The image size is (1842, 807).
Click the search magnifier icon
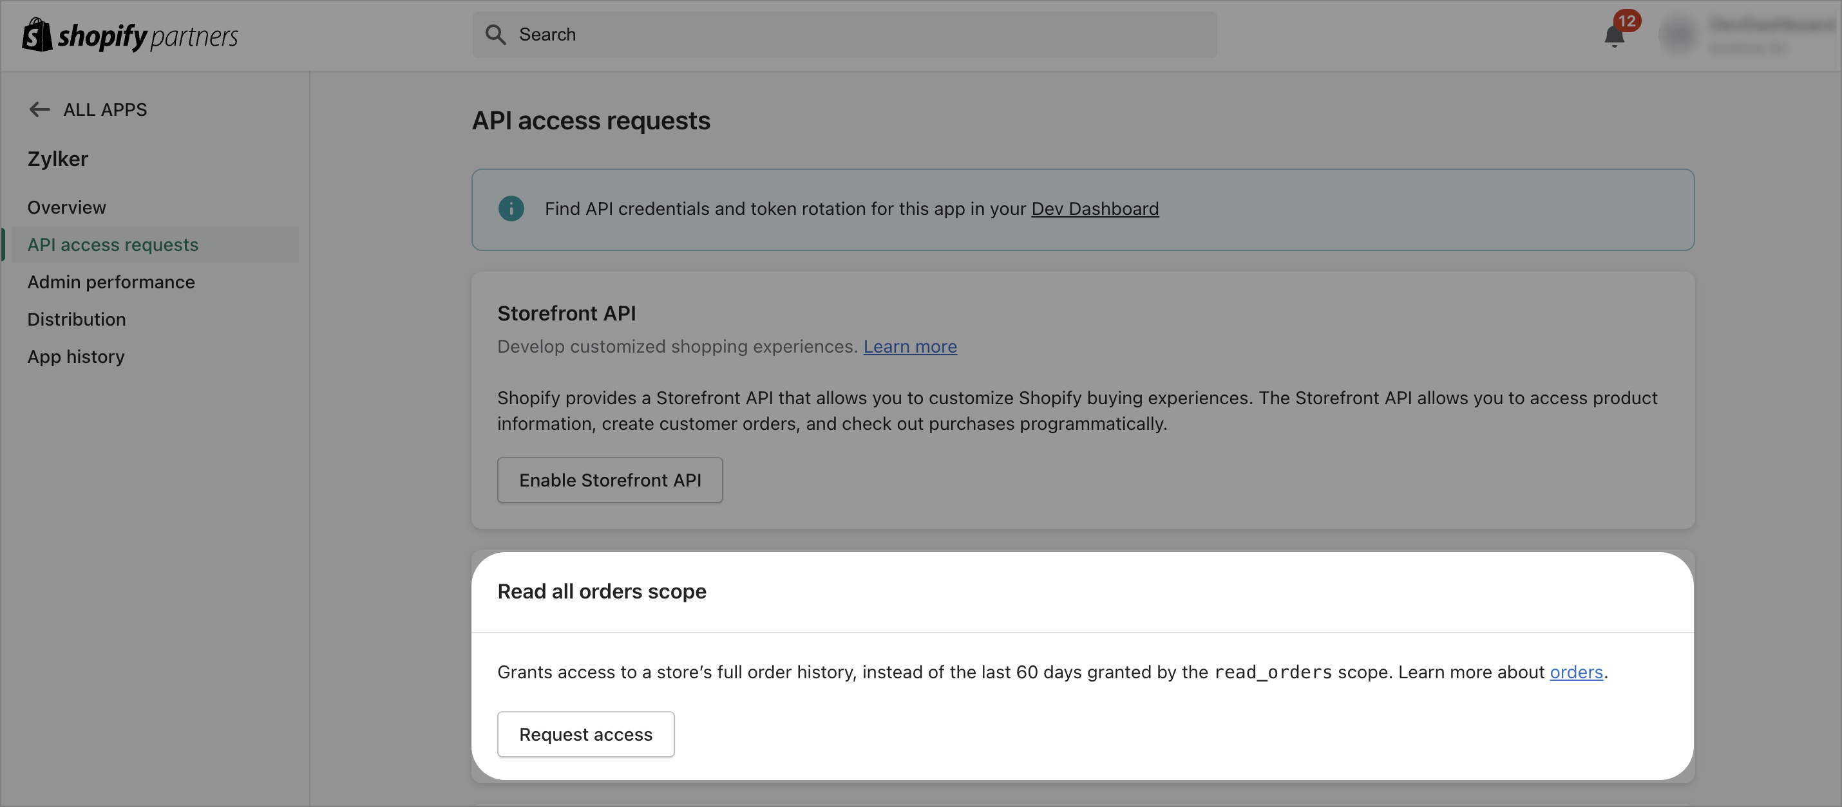click(495, 34)
